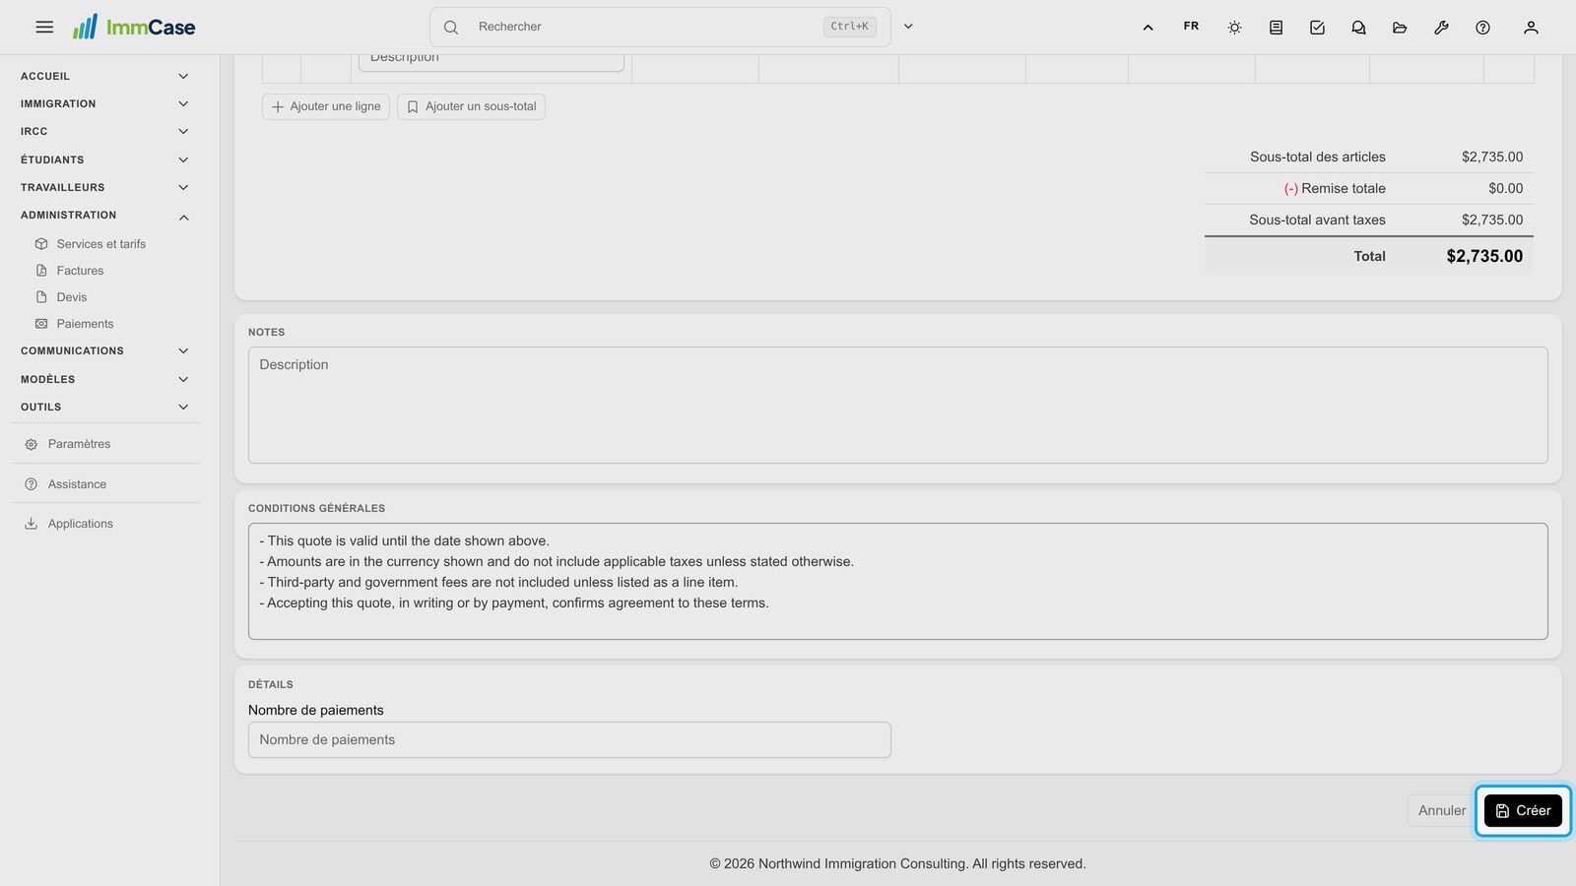Collapse the Administration sidebar section
This screenshot has height=886, width=1576.
click(104, 215)
